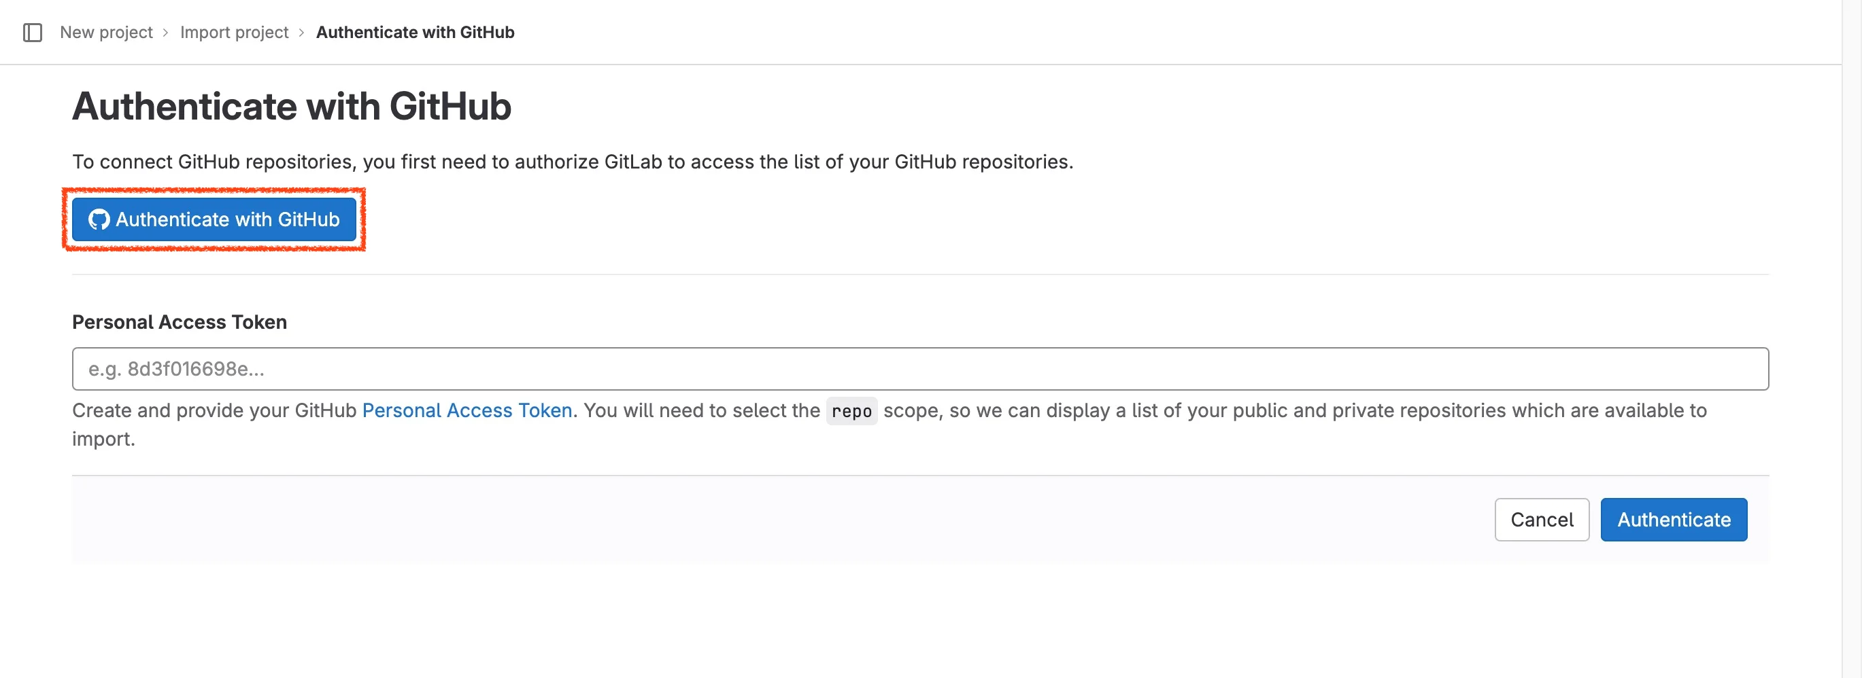The image size is (1862, 678).
Task: Click the bold "Personal Access Token" field label
Action: point(180,322)
